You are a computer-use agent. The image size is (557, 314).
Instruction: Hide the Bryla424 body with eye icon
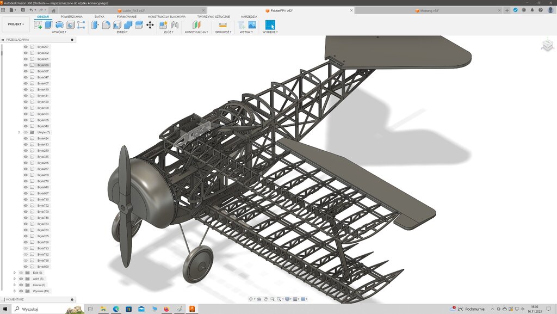26,138
